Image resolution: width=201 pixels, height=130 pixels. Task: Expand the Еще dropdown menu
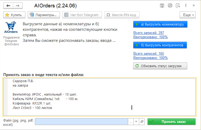point(188,15)
